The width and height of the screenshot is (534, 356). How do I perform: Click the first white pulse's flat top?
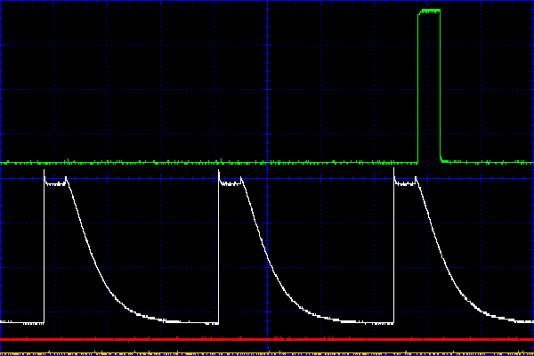click(55, 184)
